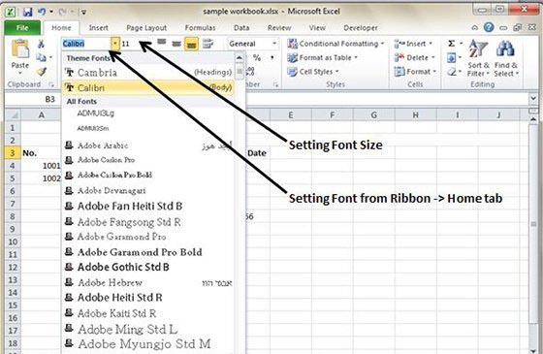
Task: Click the Calibri font name box
Action: pos(86,44)
